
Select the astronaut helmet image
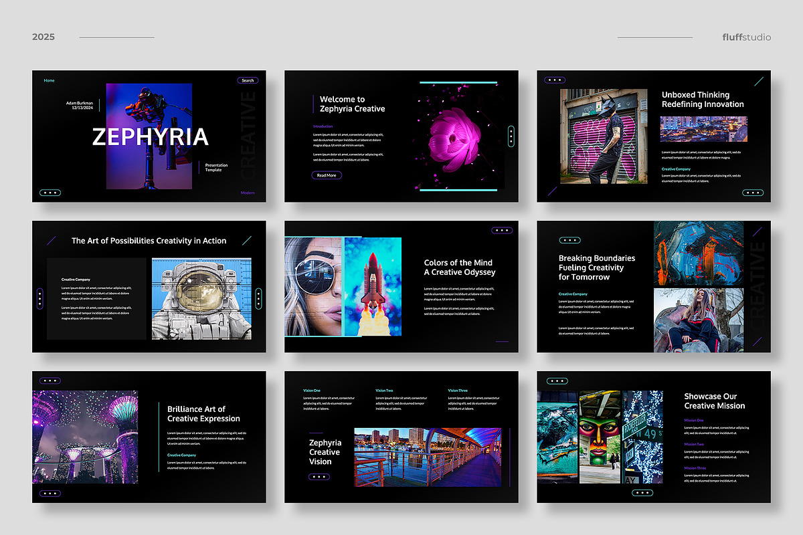(201, 298)
